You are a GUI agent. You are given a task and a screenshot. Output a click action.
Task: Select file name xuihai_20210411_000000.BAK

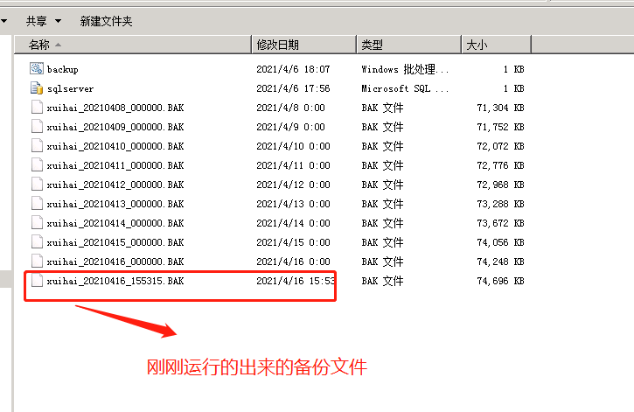pos(115,165)
